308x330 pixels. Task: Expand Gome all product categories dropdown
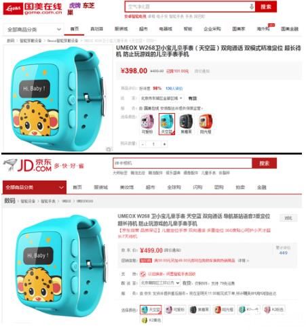[x=33, y=29]
